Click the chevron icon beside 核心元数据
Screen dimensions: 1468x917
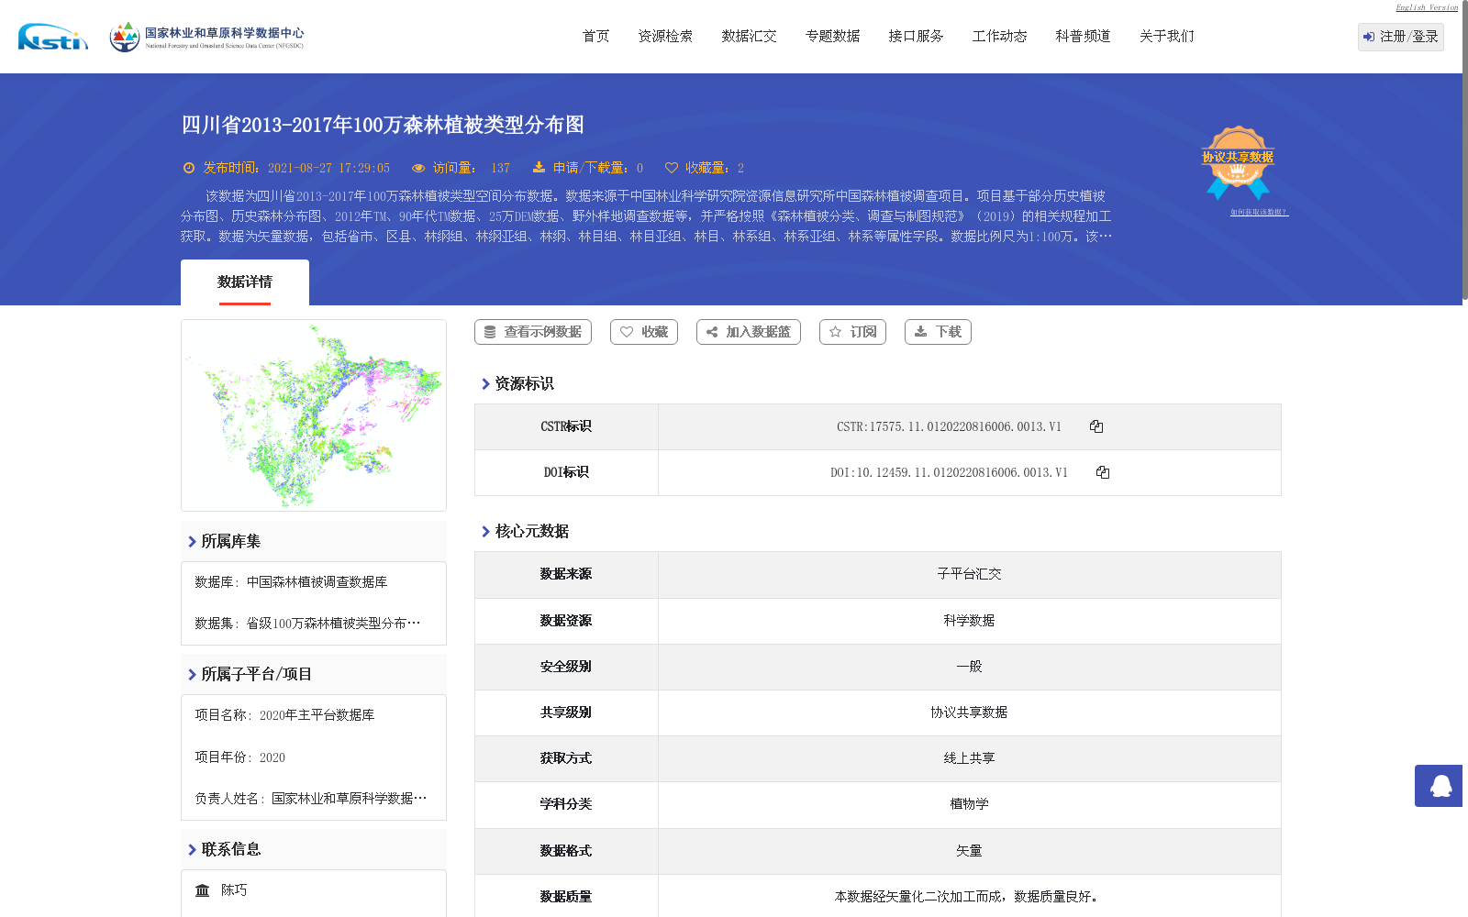(485, 532)
